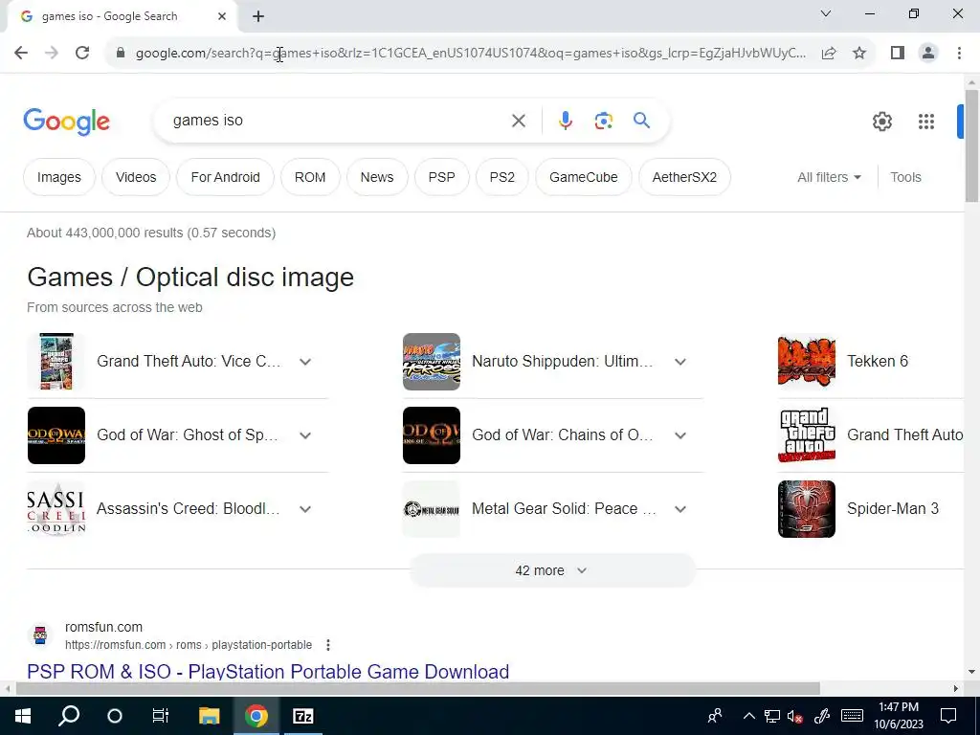This screenshot has height=735, width=980.
Task: Click Spider-Man 3 game thumbnail
Action: click(x=807, y=509)
